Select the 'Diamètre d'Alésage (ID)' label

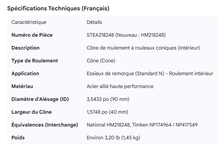40,99
